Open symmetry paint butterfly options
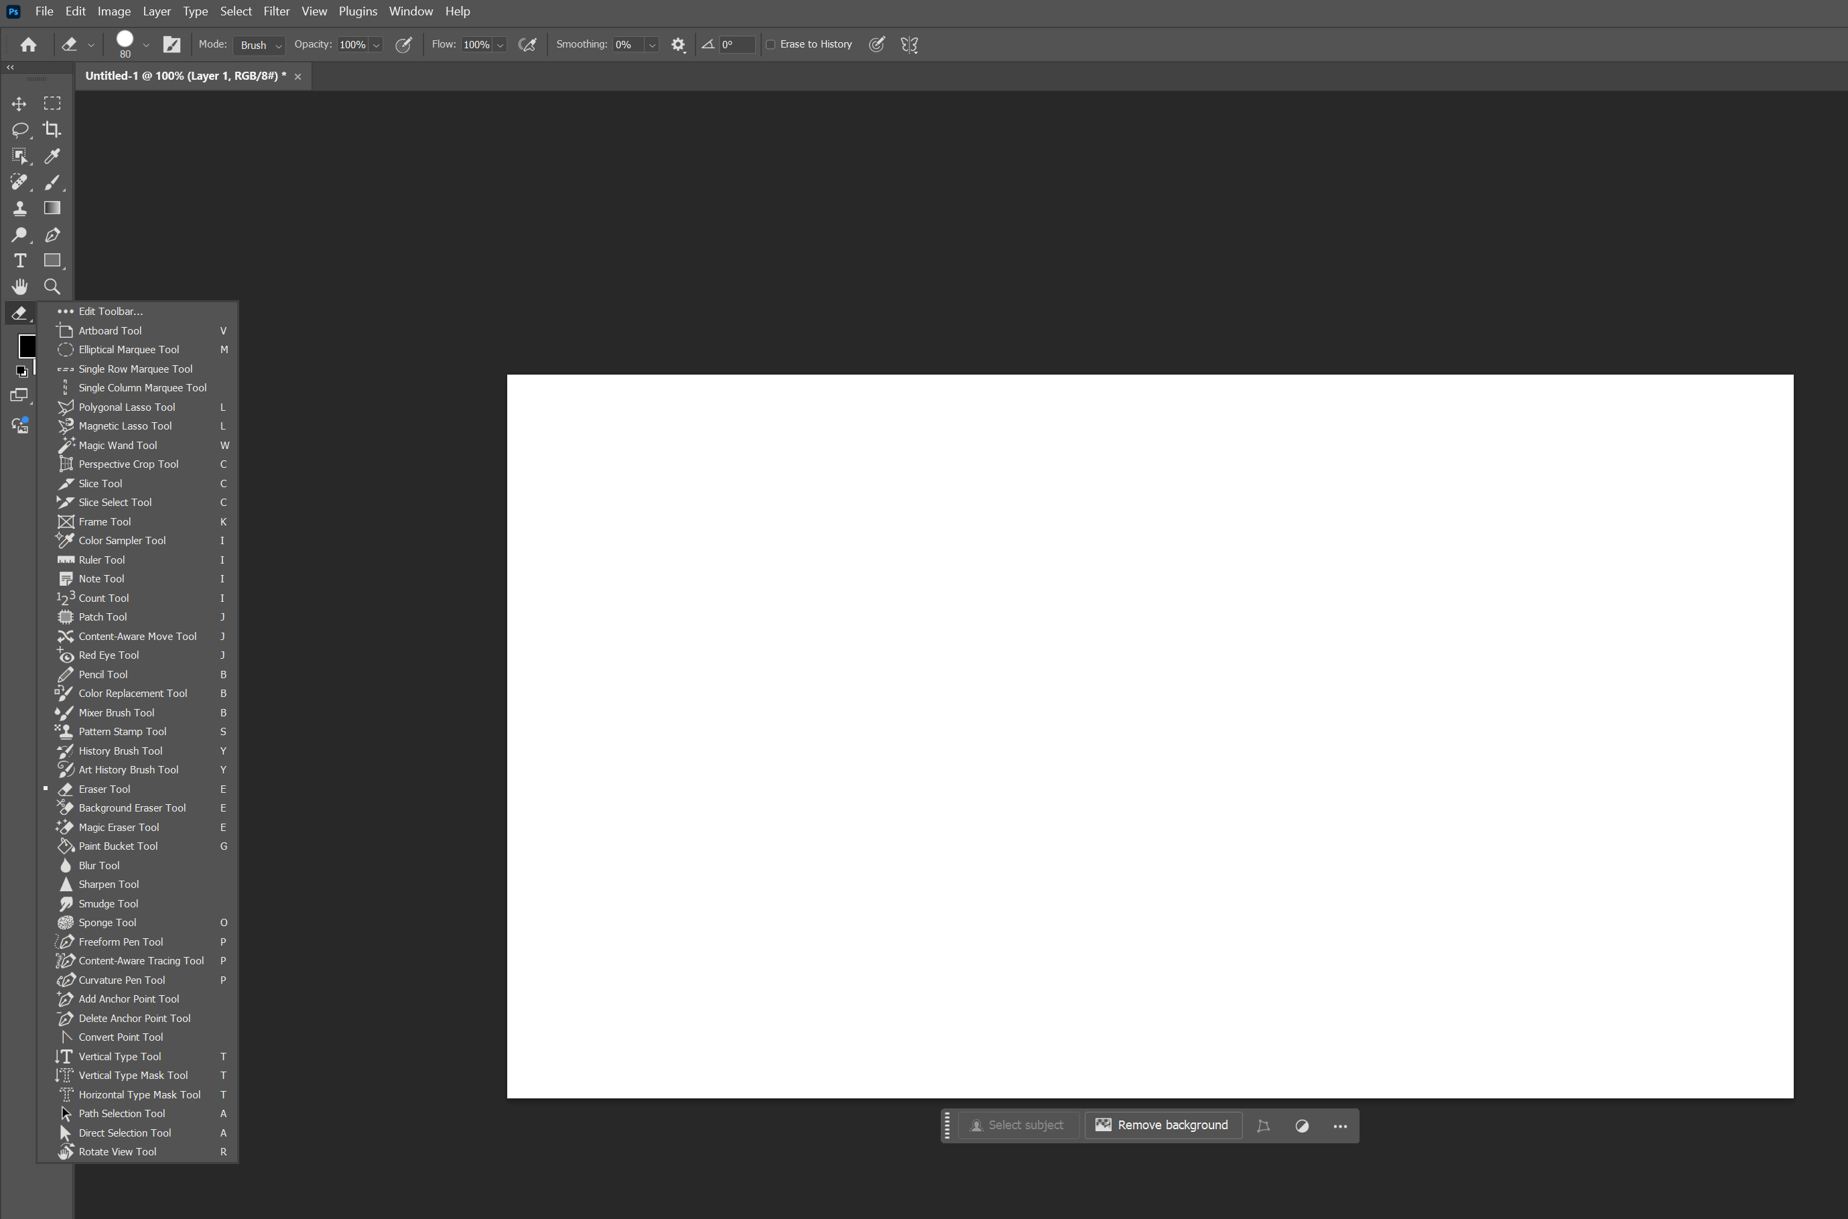Screen dimensions: 1848x1219 (x=909, y=44)
